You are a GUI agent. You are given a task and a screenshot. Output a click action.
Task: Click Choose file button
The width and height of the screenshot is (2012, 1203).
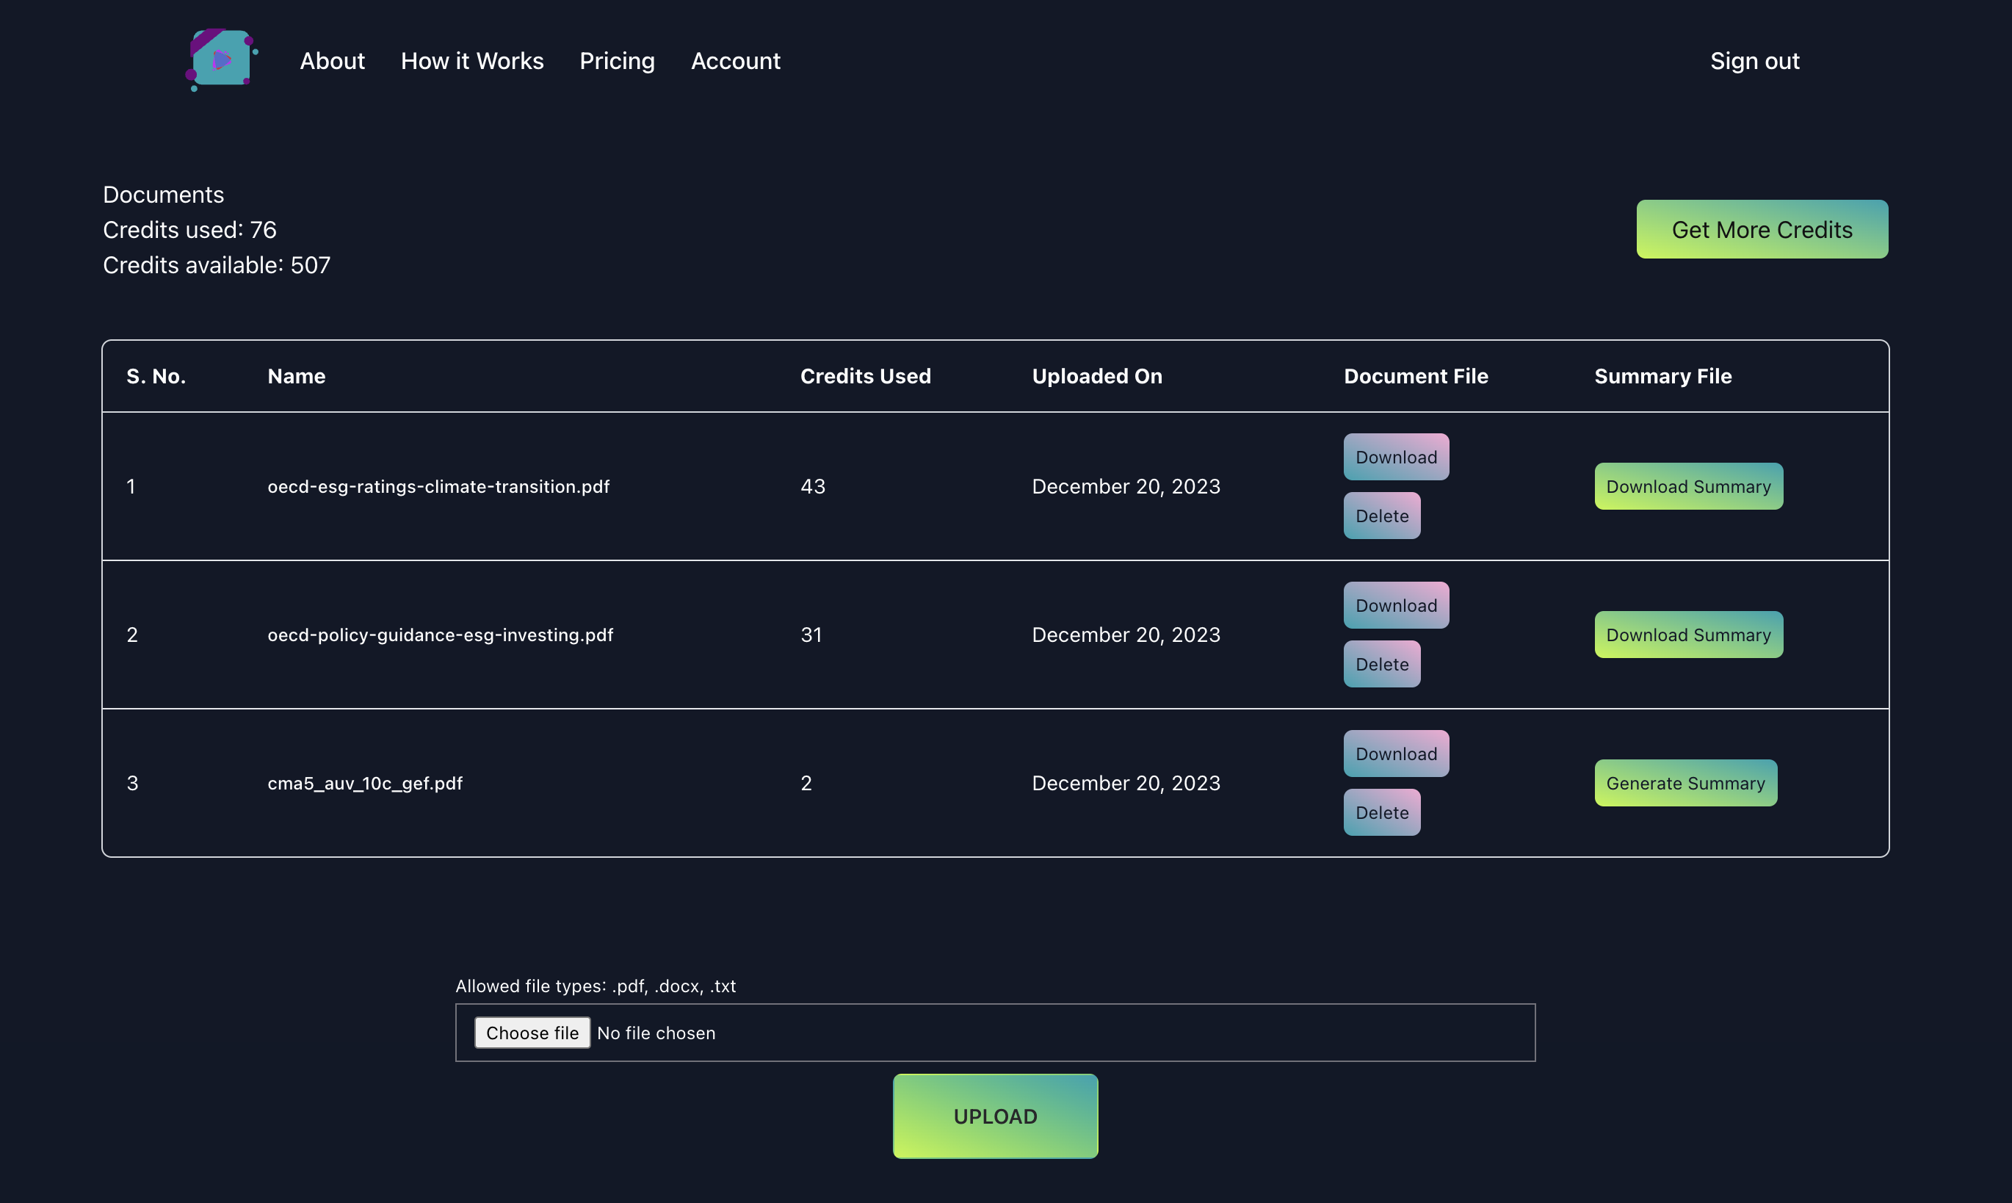tap(532, 1033)
